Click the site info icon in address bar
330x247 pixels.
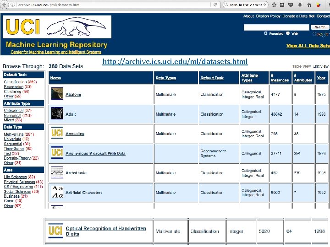point(13,5)
